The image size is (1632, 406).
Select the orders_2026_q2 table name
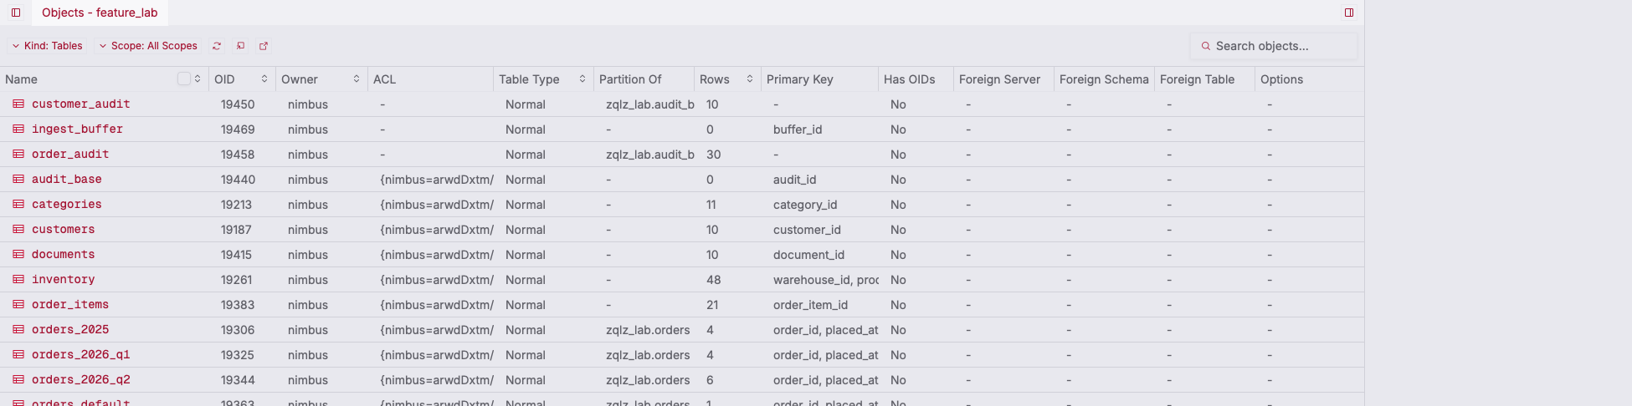coord(81,380)
